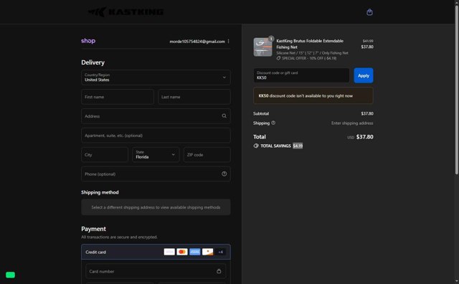Open the account options kebab menu beside email
Screen dimensions: 459x284
click(x=228, y=42)
